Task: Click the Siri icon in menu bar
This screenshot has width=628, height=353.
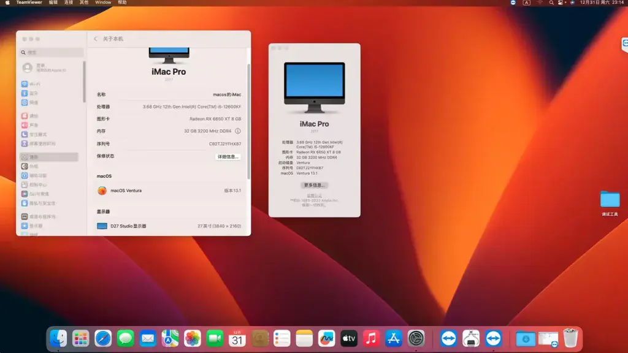Action: coord(572,2)
